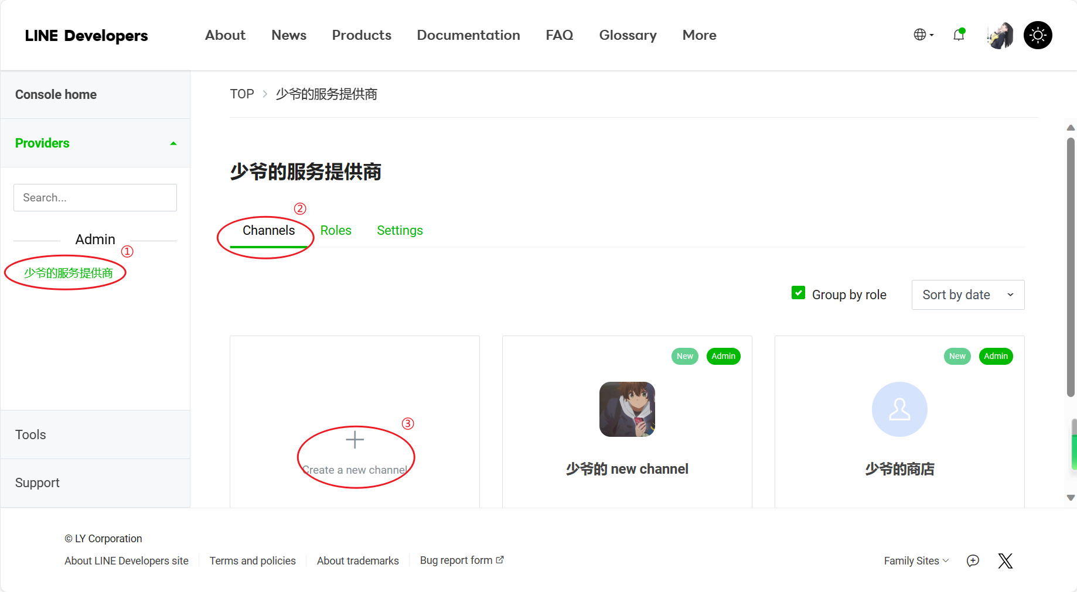Click Admin badge on 少爷的商店 card
This screenshot has height=592, width=1077.
[996, 356]
